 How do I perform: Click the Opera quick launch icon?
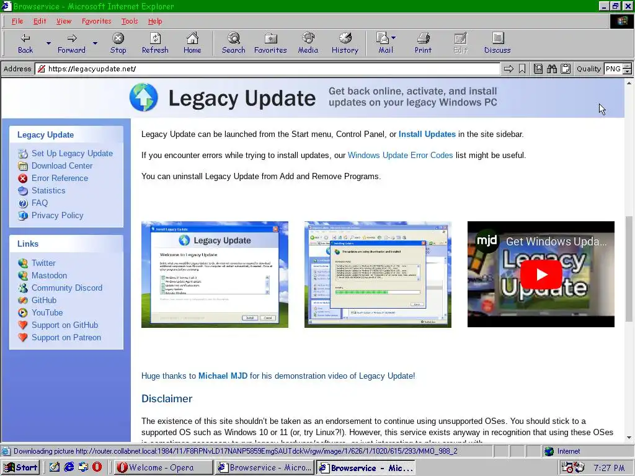[97, 467]
